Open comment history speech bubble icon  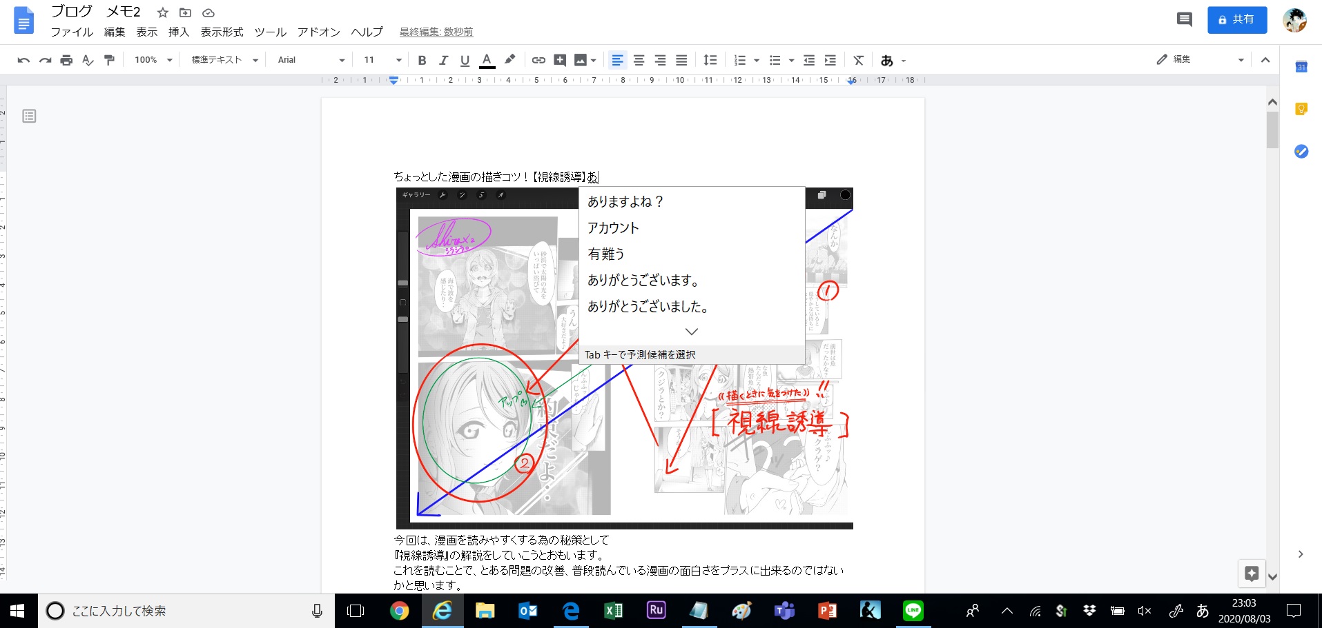pyautogui.click(x=1184, y=19)
